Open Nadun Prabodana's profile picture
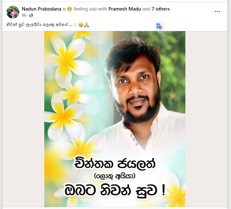The image size is (231, 209). tap(13, 12)
